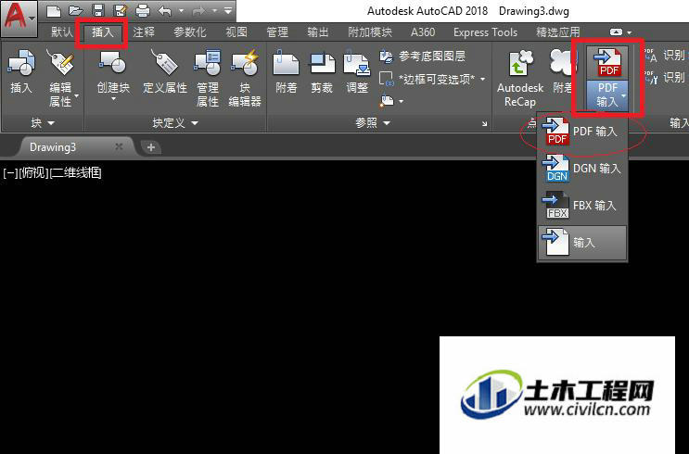Expand the 块定义 panel title

[175, 123]
